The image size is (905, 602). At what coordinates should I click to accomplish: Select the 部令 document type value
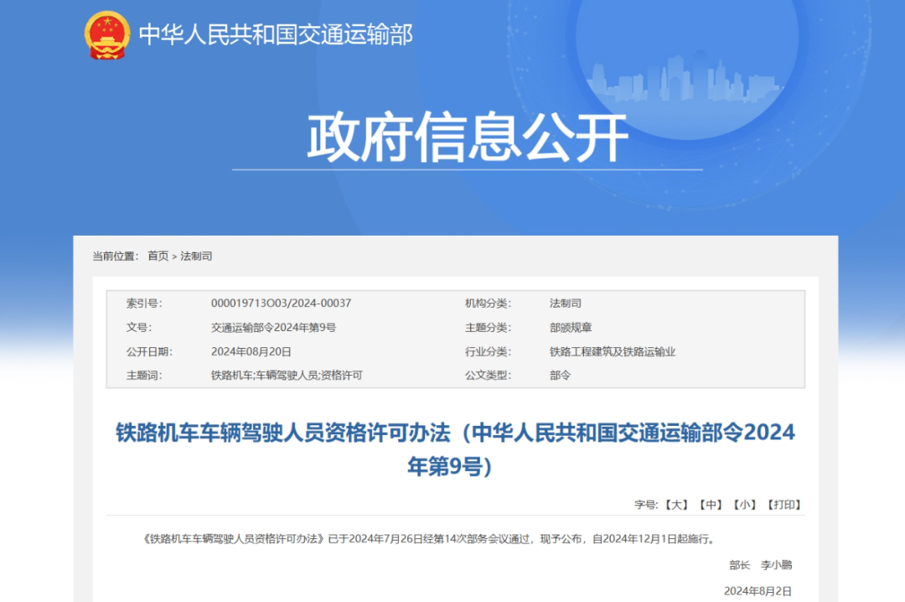point(560,376)
